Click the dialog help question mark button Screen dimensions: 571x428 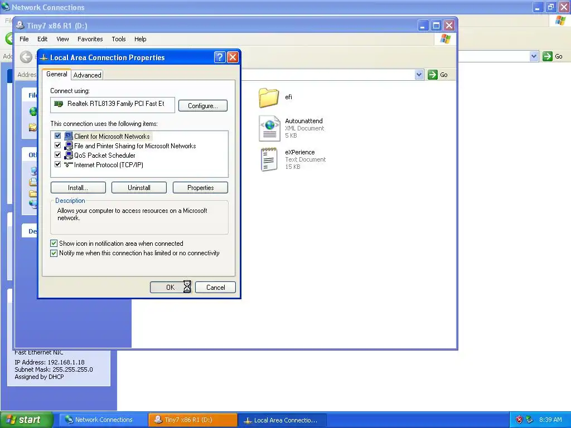click(x=220, y=57)
